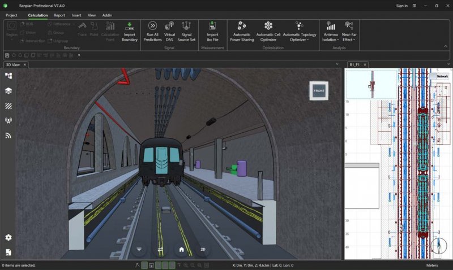This screenshot has height=270, width=453.
Task: Open the Insert ribbon tab
Action: pyautogui.click(x=76, y=15)
